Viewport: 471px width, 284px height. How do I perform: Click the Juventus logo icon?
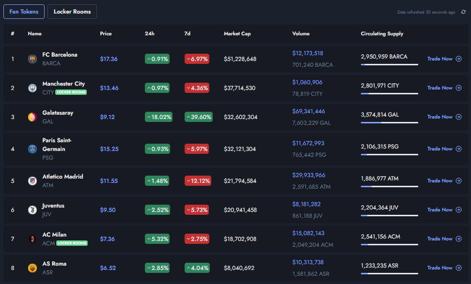click(32, 210)
